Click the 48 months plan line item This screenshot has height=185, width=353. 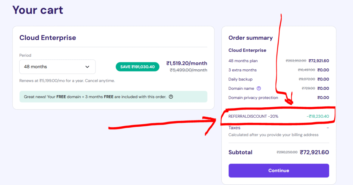pos(243,61)
